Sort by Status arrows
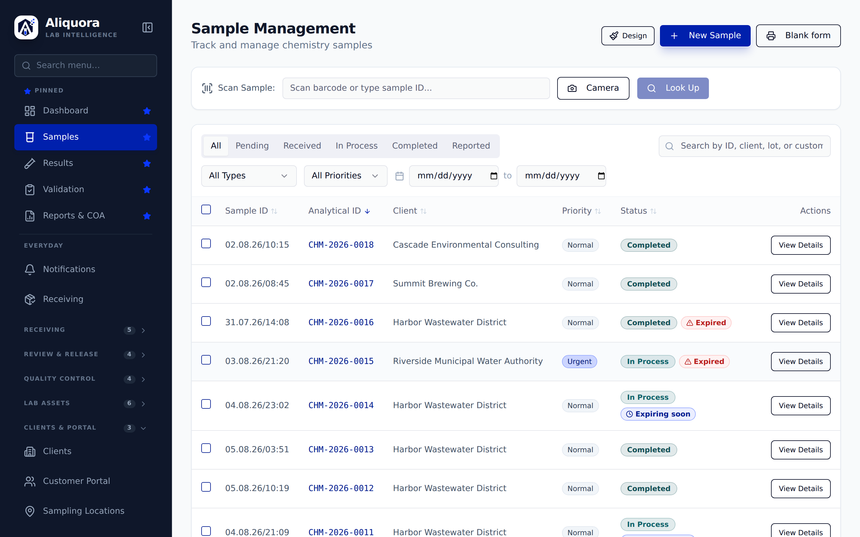Image resolution: width=860 pixels, height=537 pixels. (x=653, y=211)
